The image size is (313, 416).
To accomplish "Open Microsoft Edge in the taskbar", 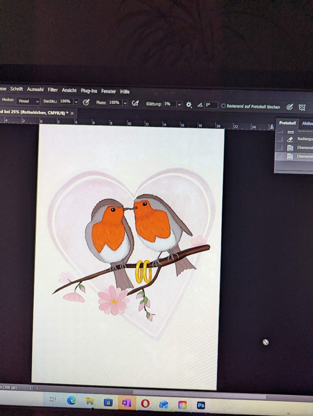I will (72, 401).
